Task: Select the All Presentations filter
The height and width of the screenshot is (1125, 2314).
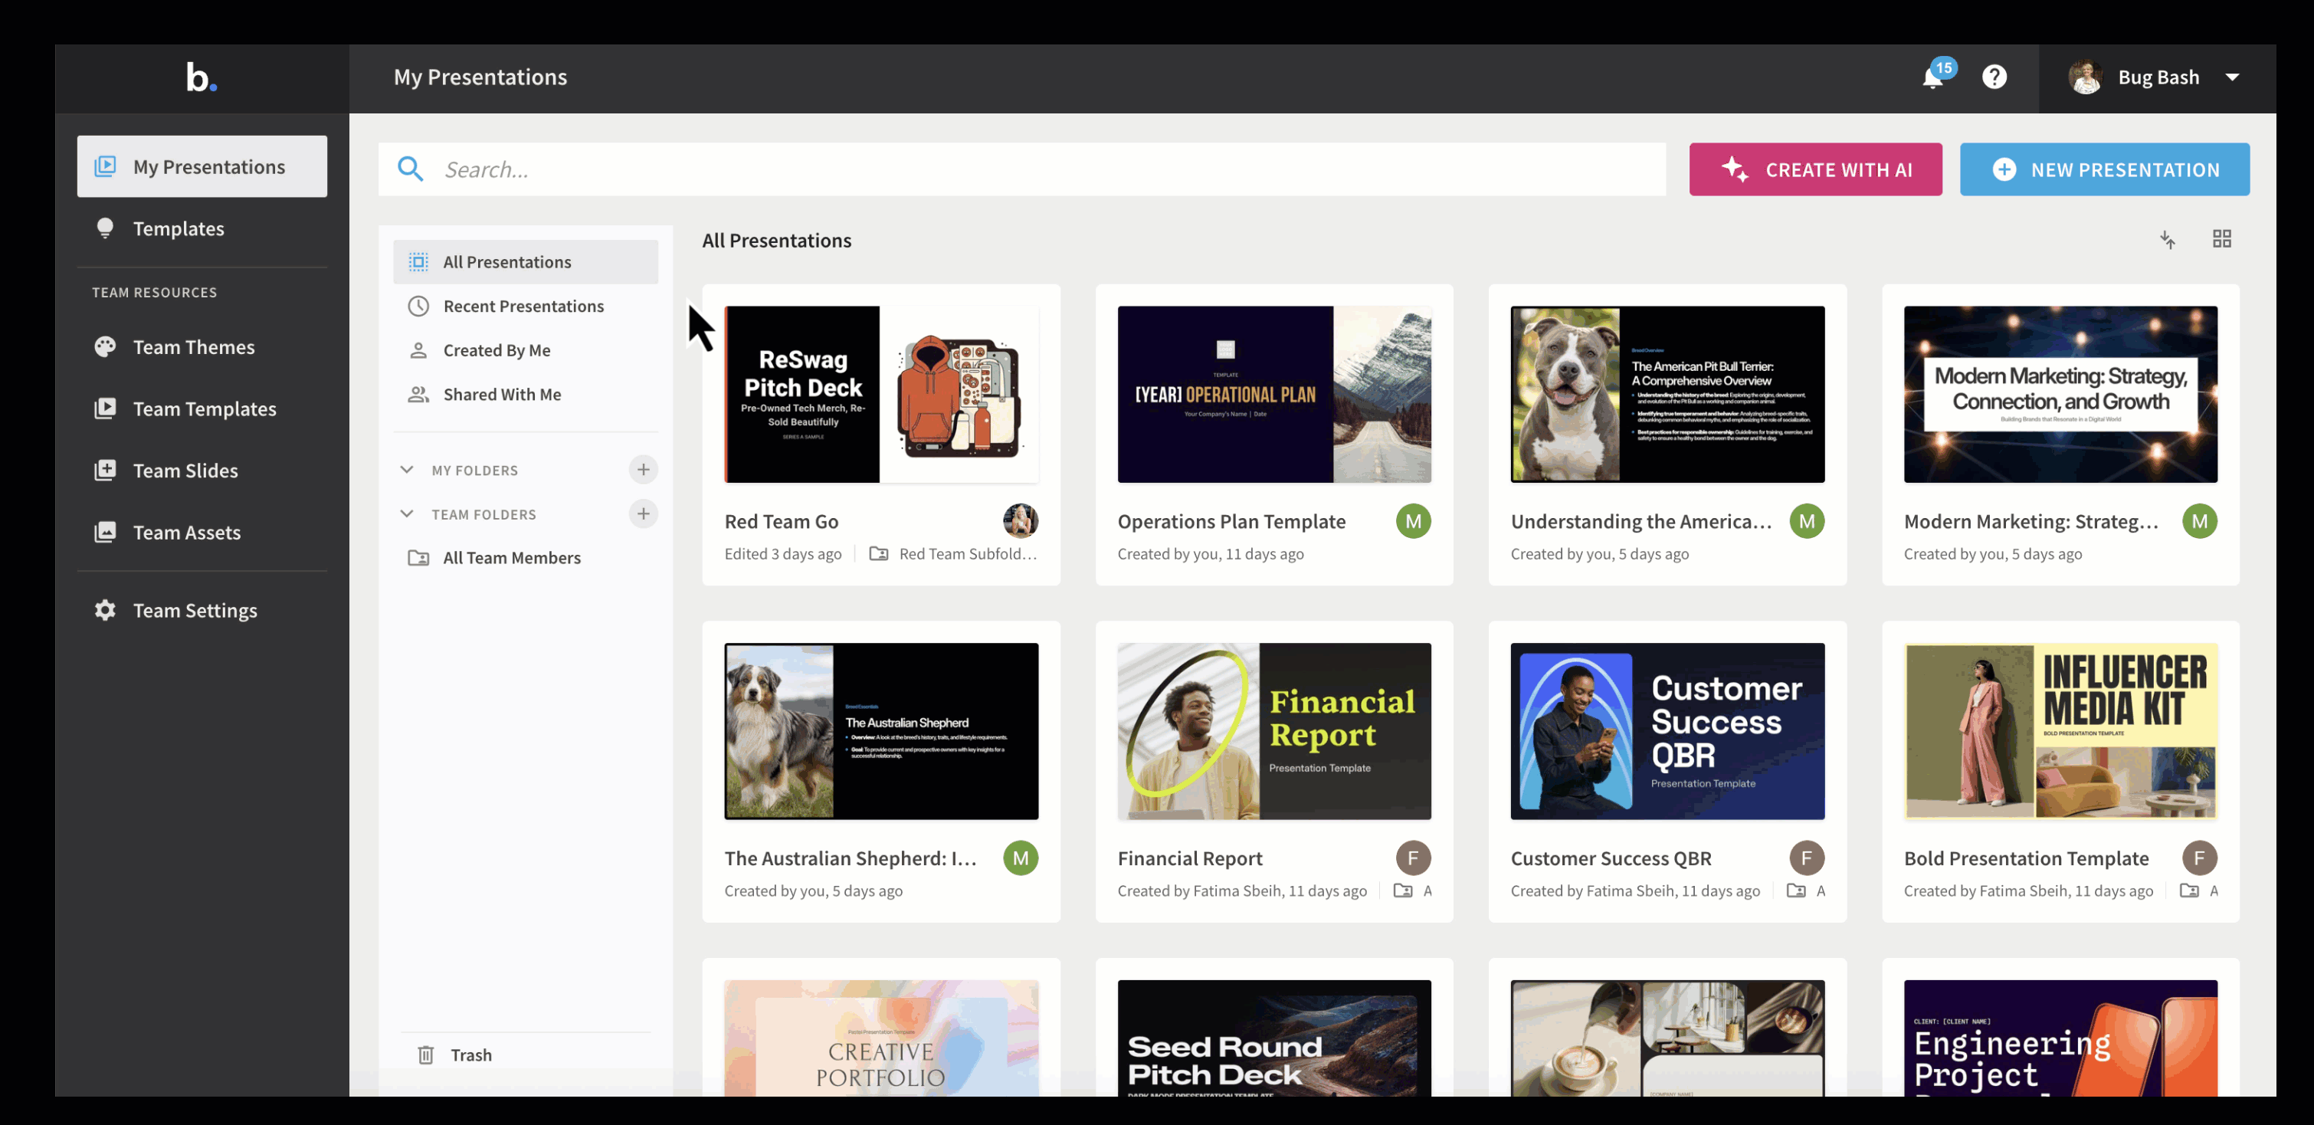Action: [x=526, y=261]
